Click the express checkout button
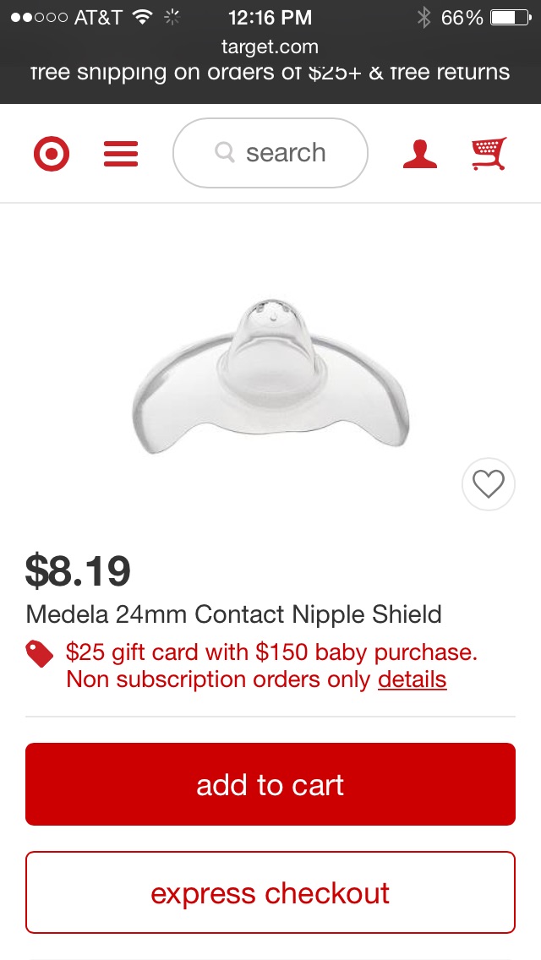Viewport: 541px width, 960px height. (x=270, y=892)
